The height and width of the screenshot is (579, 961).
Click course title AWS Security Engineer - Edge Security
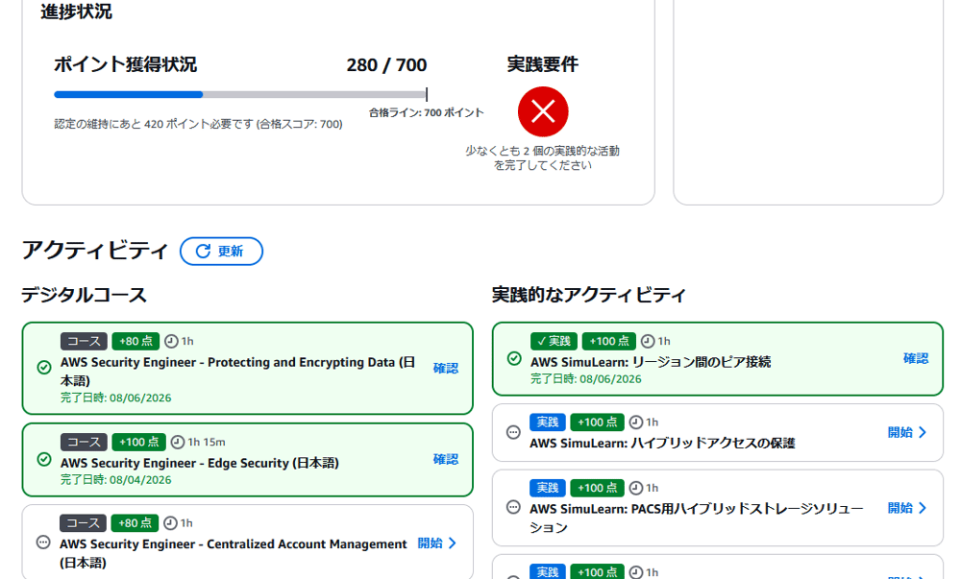(199, 464)
